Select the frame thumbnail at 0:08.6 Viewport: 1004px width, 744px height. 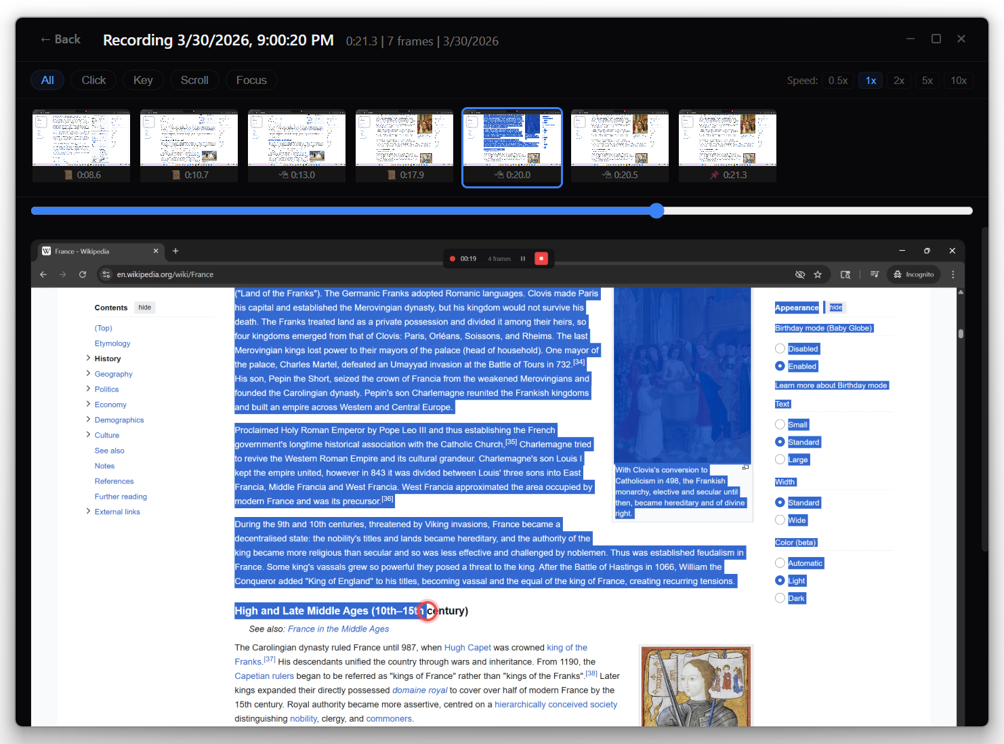[x=81, y=146]
